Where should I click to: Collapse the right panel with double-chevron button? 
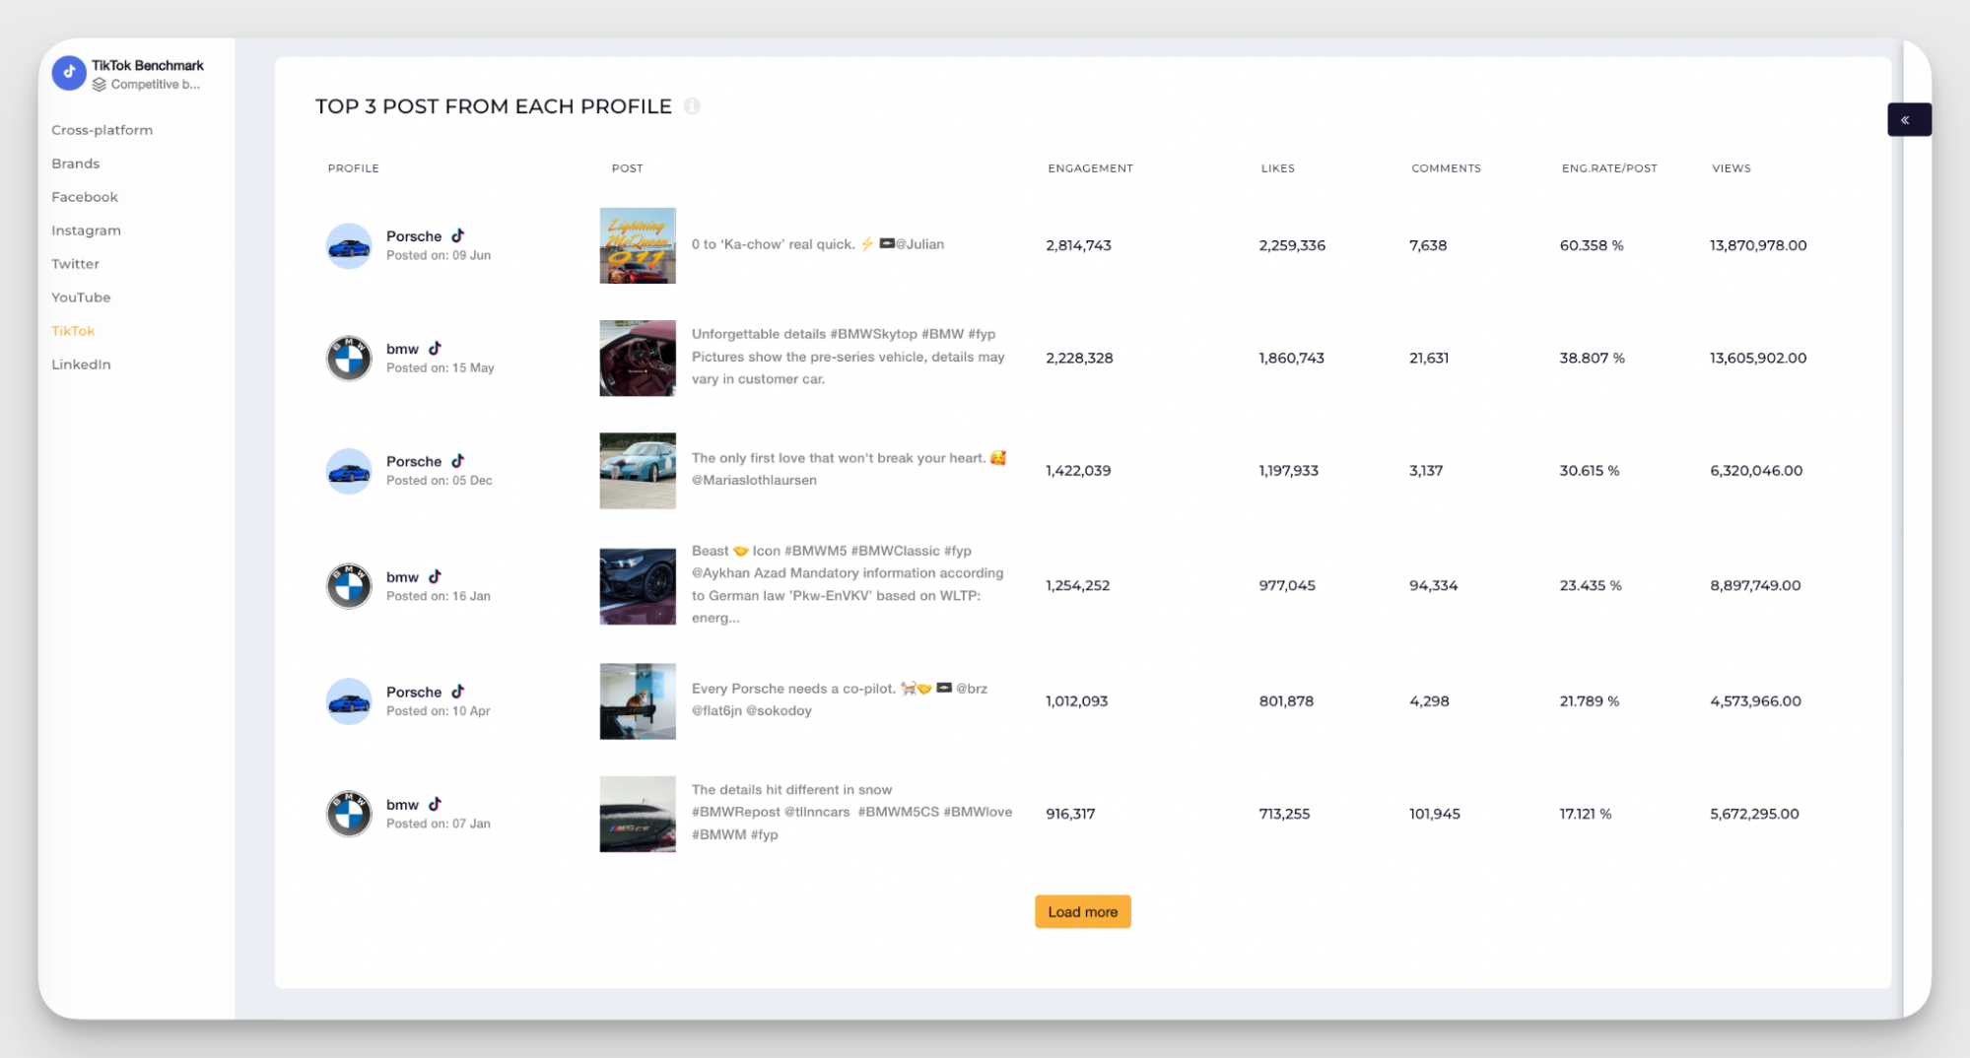(1907, 120)
